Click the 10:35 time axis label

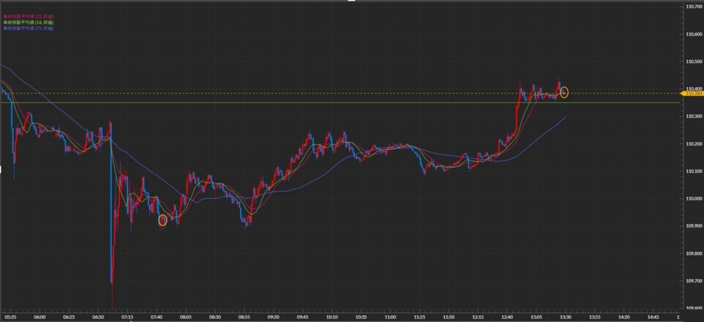pyautogui.click(x=361, y=317)
